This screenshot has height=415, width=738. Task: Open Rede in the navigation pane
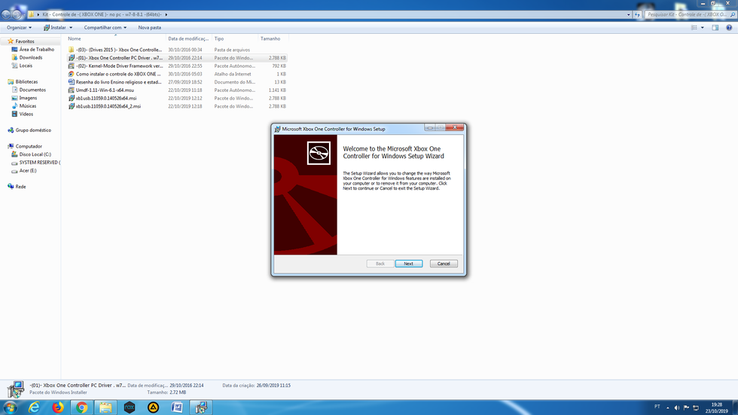click(20, 187)
